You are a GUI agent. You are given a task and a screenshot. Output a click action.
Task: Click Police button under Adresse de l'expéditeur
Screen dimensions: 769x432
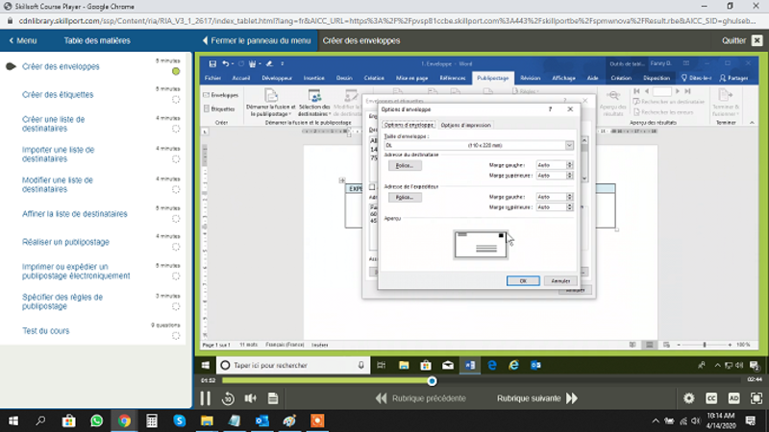(x=405, y=198)
